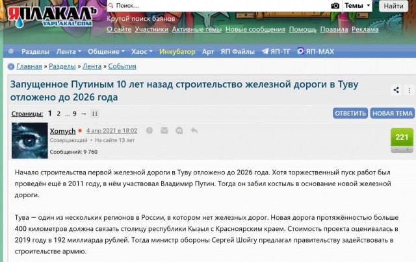Image resolution: width=416 pixels, height=262 pixels.
Task: Click the YaPlakal site logo
Action: pos(52,17)
